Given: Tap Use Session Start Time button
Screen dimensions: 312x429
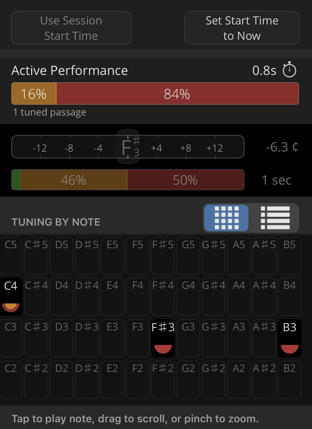Looking at the screenshot, I should pos(71,28).
